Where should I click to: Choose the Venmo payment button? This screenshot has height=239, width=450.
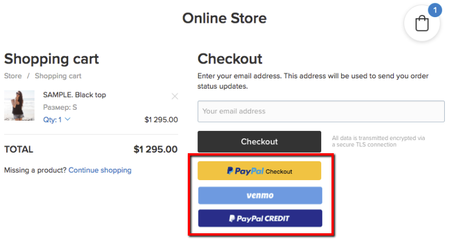(x=260, y=196)
